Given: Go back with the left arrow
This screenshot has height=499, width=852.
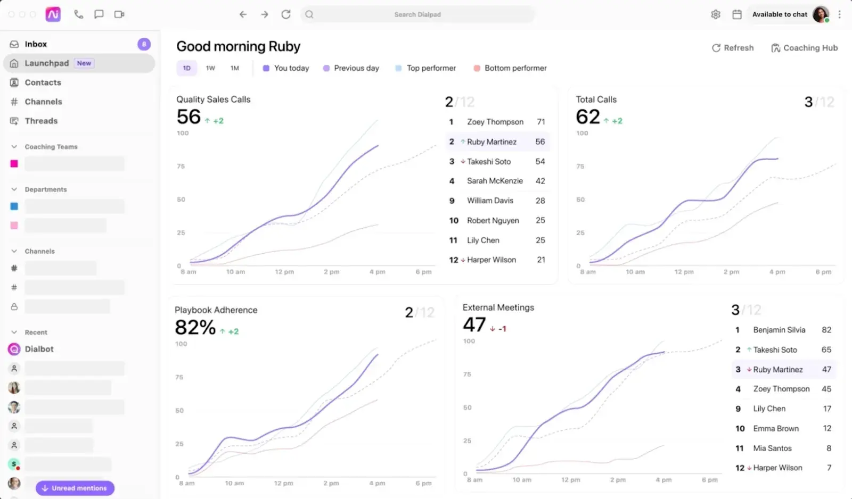Looking at the screenshot, I should tap(243, 14).
